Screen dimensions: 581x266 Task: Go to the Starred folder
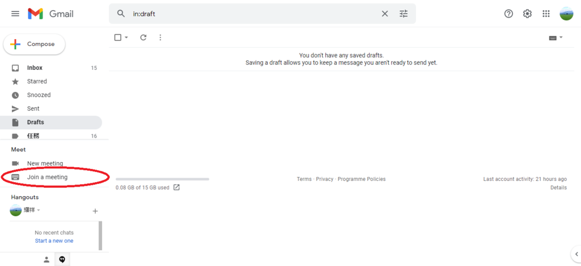[x=37, y=82]
